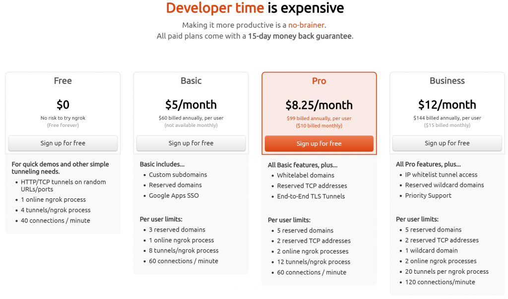Image resolution: width=508 pixels, height=299 pixels.
Task: Click the $0 price on Free plan
Action: point(63,105)
